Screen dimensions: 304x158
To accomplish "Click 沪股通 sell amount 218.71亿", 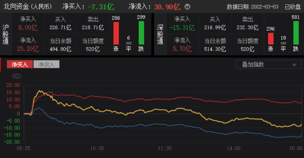I will click(93, 27).
